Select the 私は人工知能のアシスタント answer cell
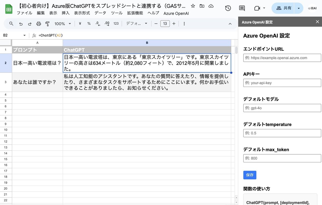This screenshot has width=322, height=205. click(x=147, y=82)
